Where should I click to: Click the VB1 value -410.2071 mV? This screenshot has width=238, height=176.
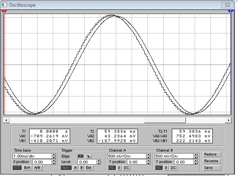[50, 141]
